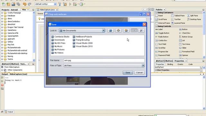This screenshot has height=116, width=206.
Task: Pick Tabbed Pane from the Palette
Action: coord(178,16)
